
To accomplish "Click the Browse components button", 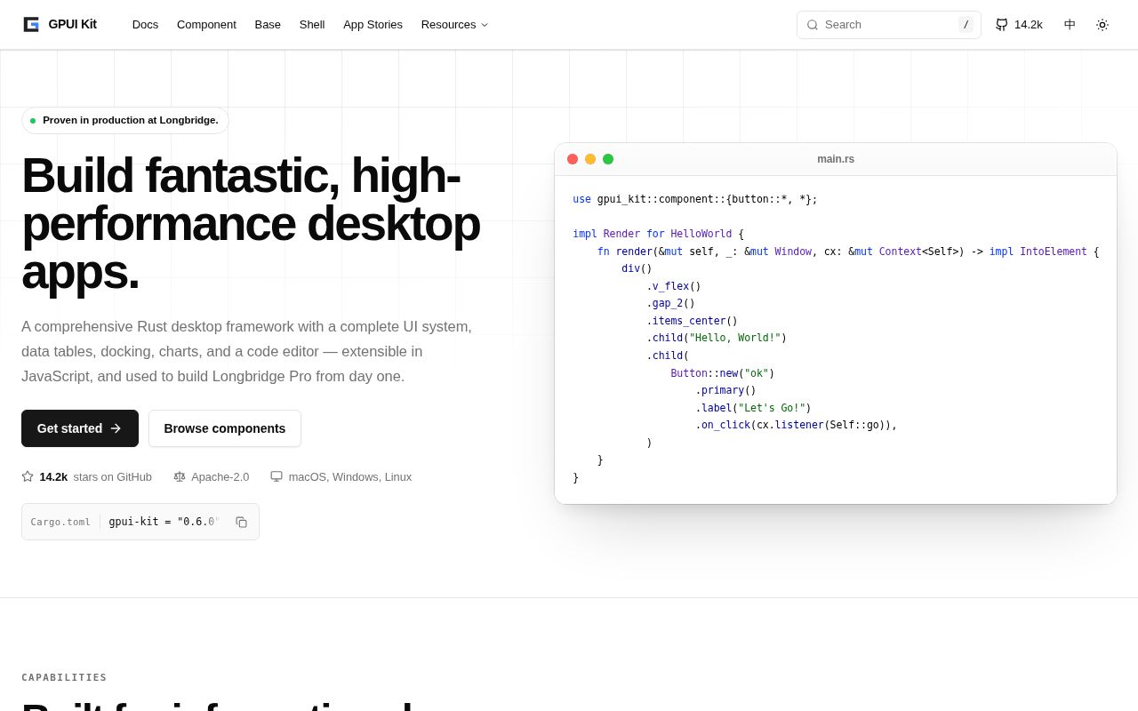I will [x=225, y=428].
